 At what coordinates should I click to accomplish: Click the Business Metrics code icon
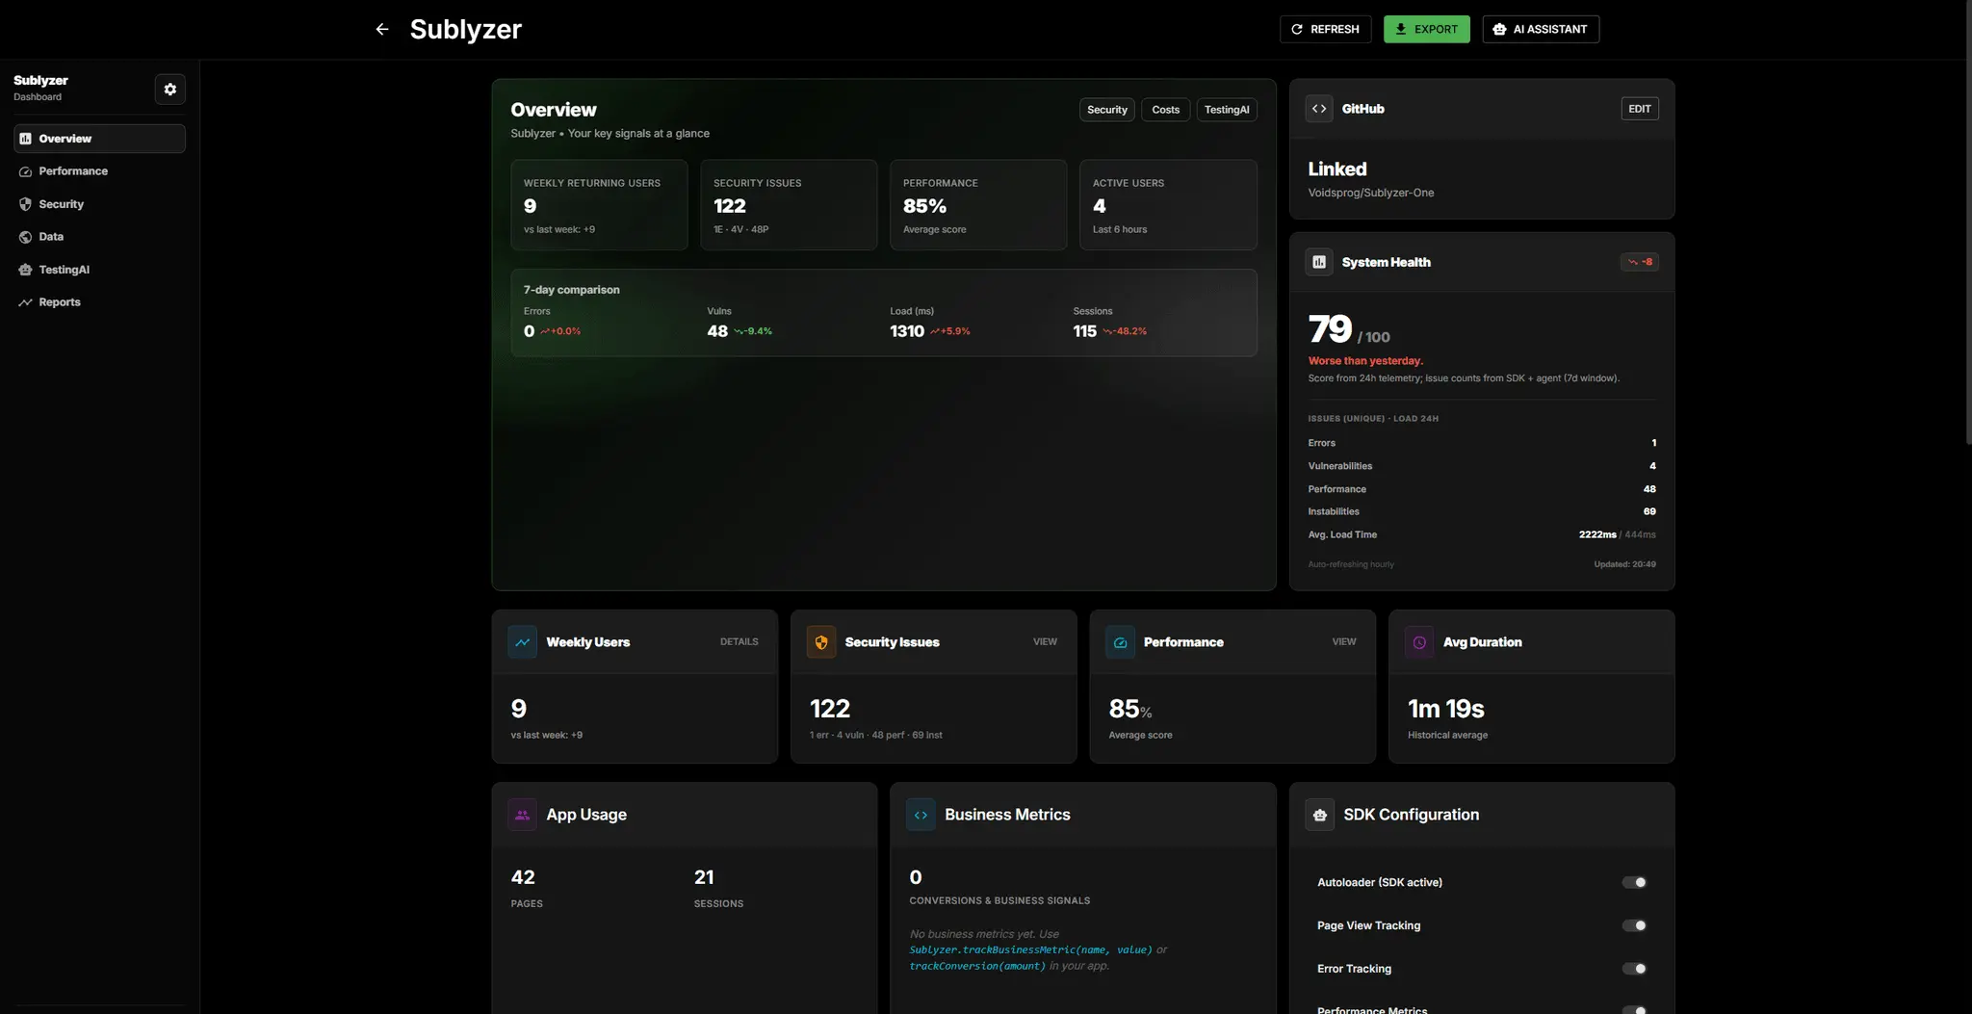pyautogui.click(x=921, y=815)
